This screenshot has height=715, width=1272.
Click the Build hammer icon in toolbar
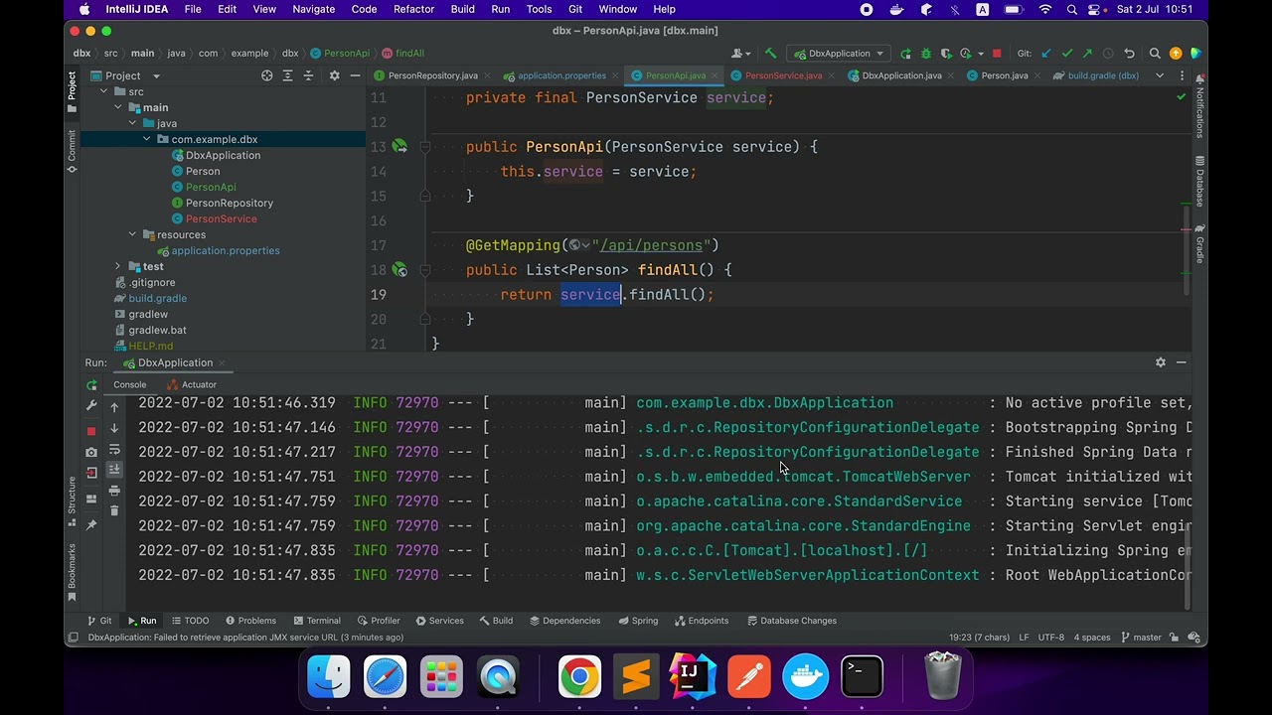(x=770, y=54)
